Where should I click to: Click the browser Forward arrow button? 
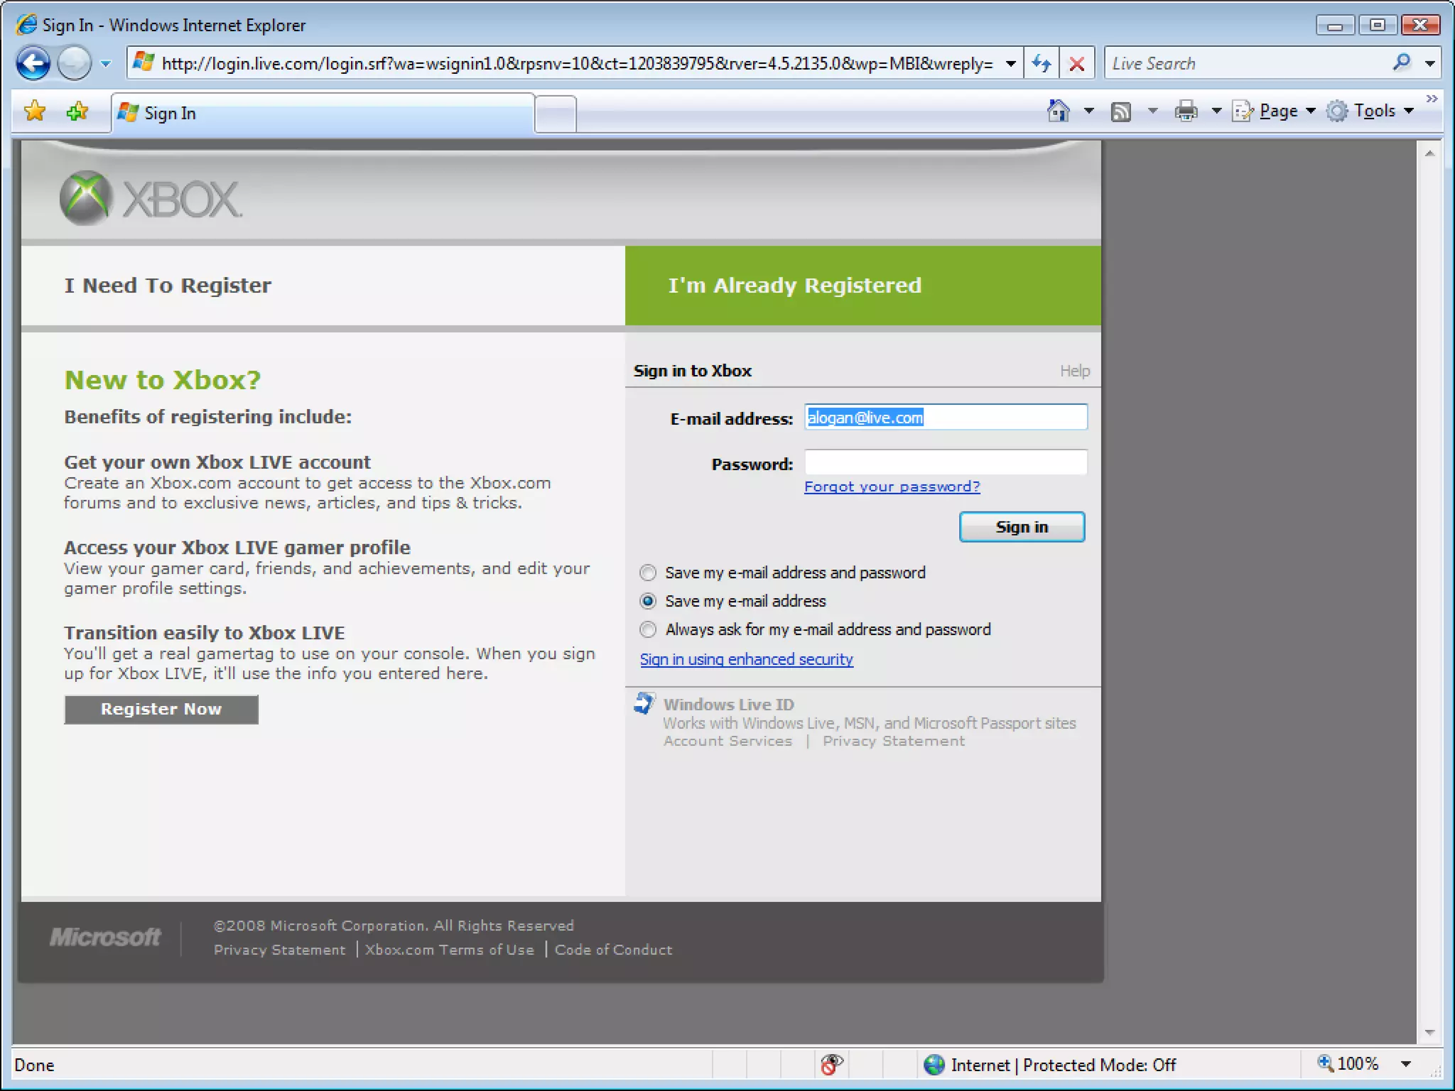tap(74, 63)
